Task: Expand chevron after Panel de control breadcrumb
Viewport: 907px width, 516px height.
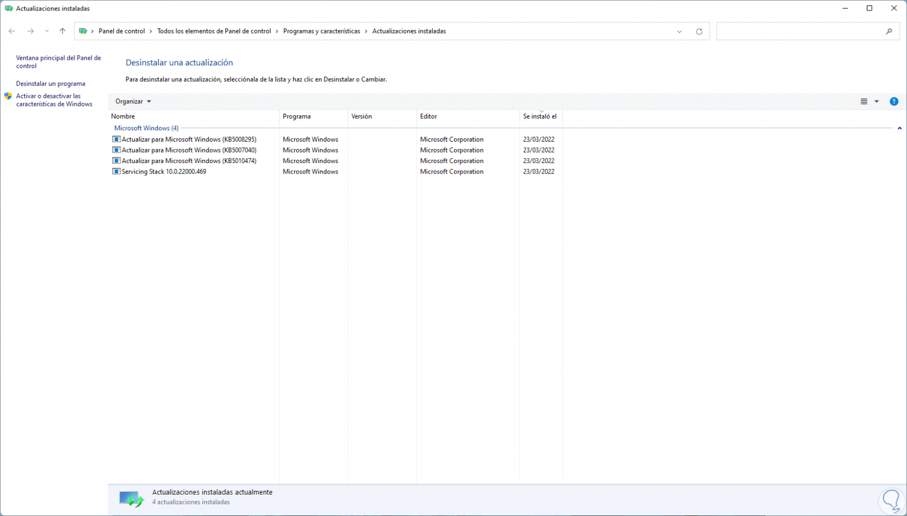Action: [151, 31]
